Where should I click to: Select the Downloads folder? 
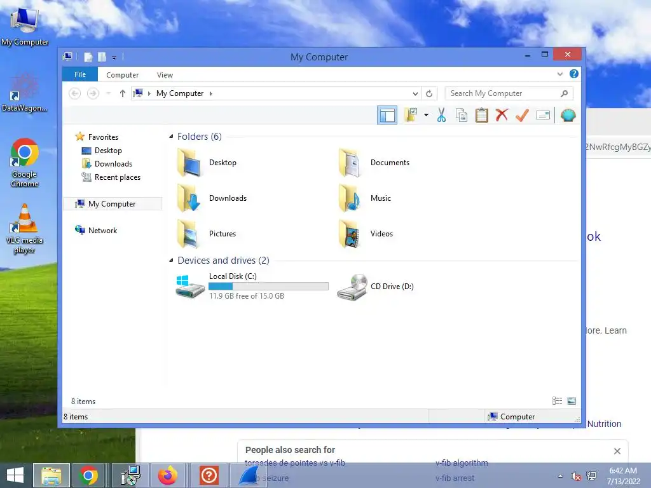[x=212, y=198]
